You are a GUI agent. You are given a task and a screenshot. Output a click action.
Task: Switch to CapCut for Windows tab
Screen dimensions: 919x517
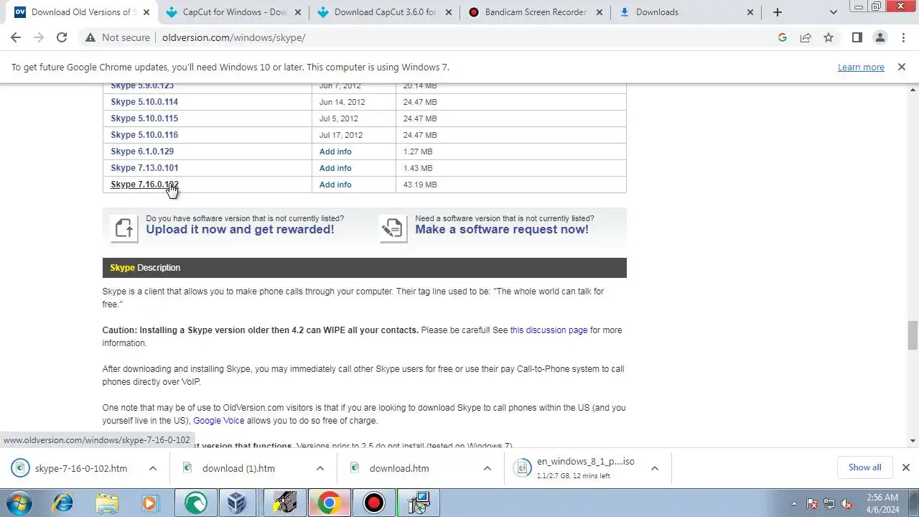pos(234,12)
